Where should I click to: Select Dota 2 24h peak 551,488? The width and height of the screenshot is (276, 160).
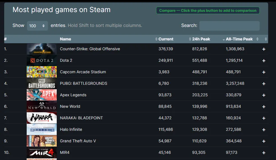click(x=200, y=60)
